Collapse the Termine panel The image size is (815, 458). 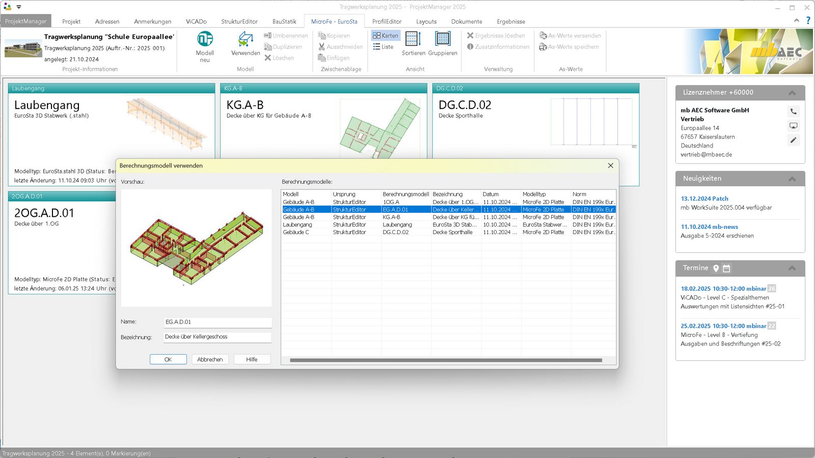pos(792,268)
